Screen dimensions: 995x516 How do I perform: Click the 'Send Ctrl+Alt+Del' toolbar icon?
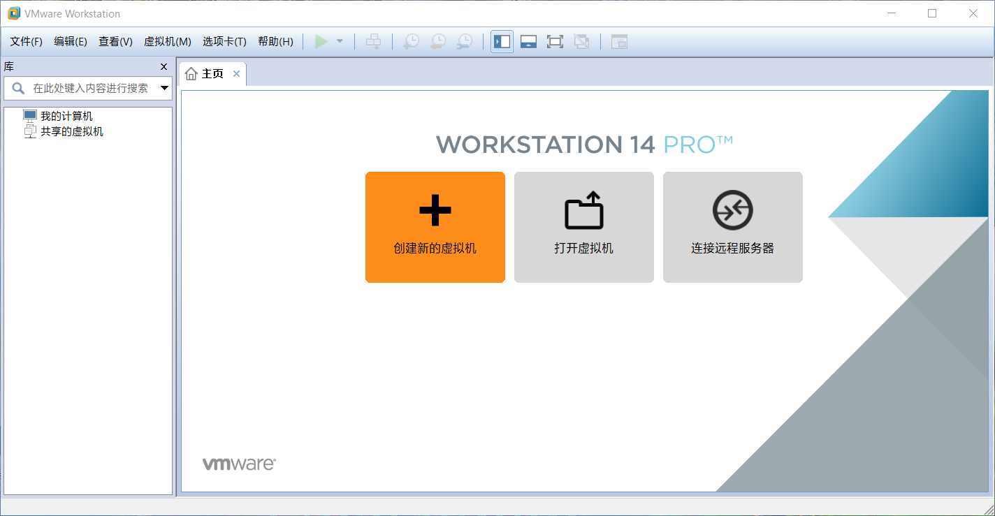[x=374, y=41]
